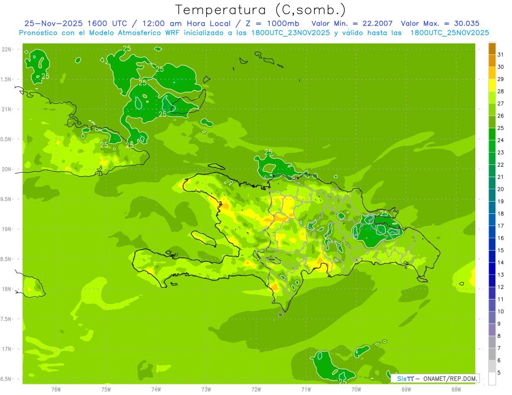This screenshot has width=512, height=395.
Task: Click the 19N latitude axis label
Action: (x=6, y=229)
